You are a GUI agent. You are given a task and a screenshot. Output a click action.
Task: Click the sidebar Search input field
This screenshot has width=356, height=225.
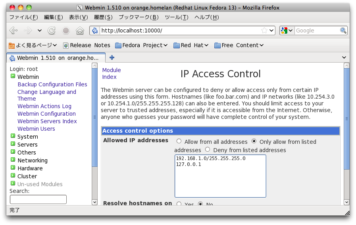click(38, 199)
